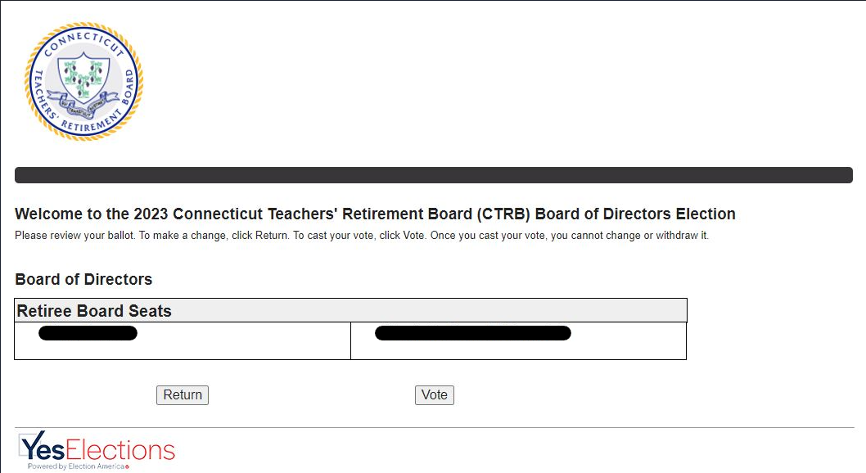Open the YesElections footer logo
The image size is (866, 473).
click(x=97, y=451)
